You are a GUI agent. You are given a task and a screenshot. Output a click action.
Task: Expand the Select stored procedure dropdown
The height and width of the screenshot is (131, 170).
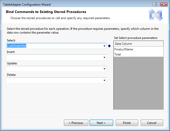point(105,46)
